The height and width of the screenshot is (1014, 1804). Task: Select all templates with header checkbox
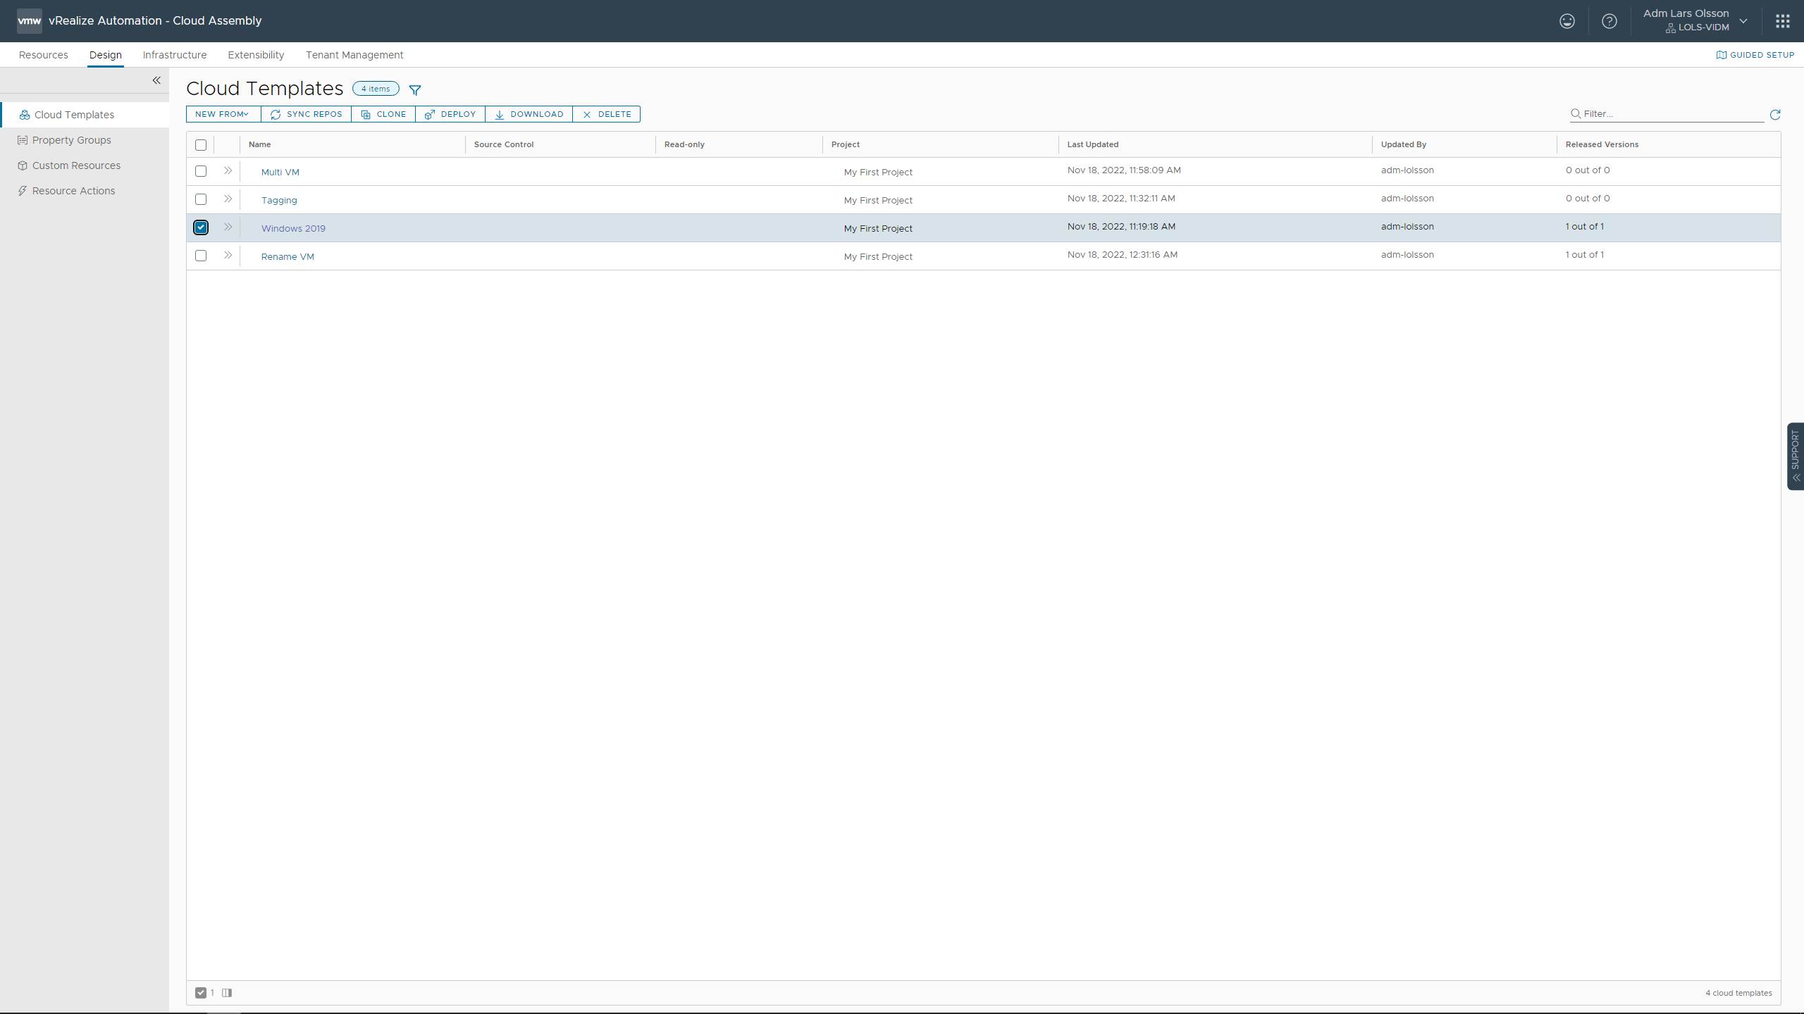[201, 145]
